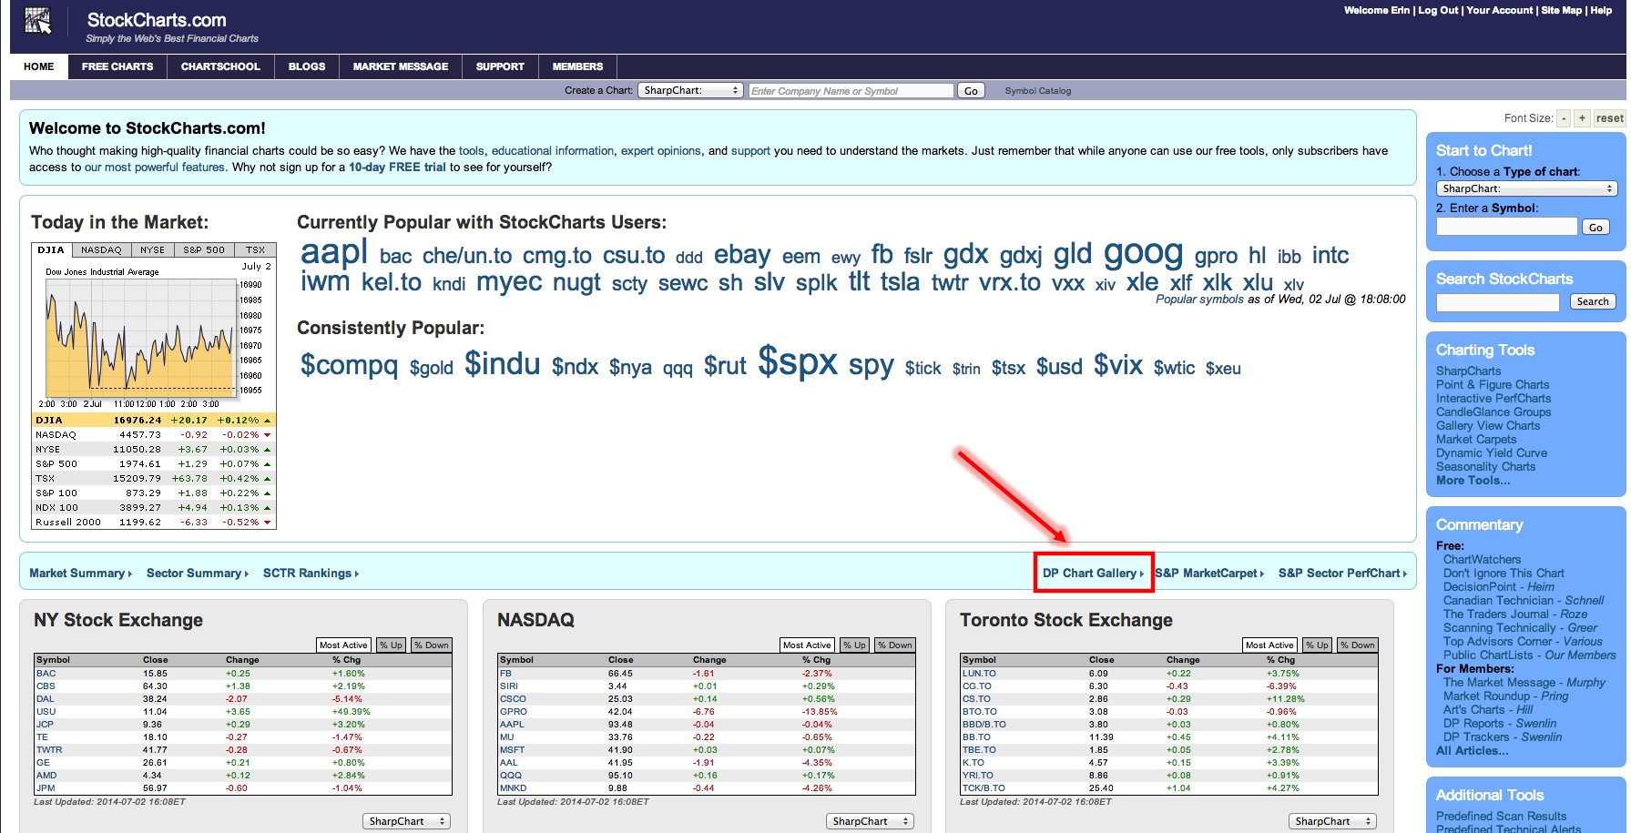1631x833 pixels.
Task: Open CandleGlance Groups tool
Action: click(x=1493, y=412)
